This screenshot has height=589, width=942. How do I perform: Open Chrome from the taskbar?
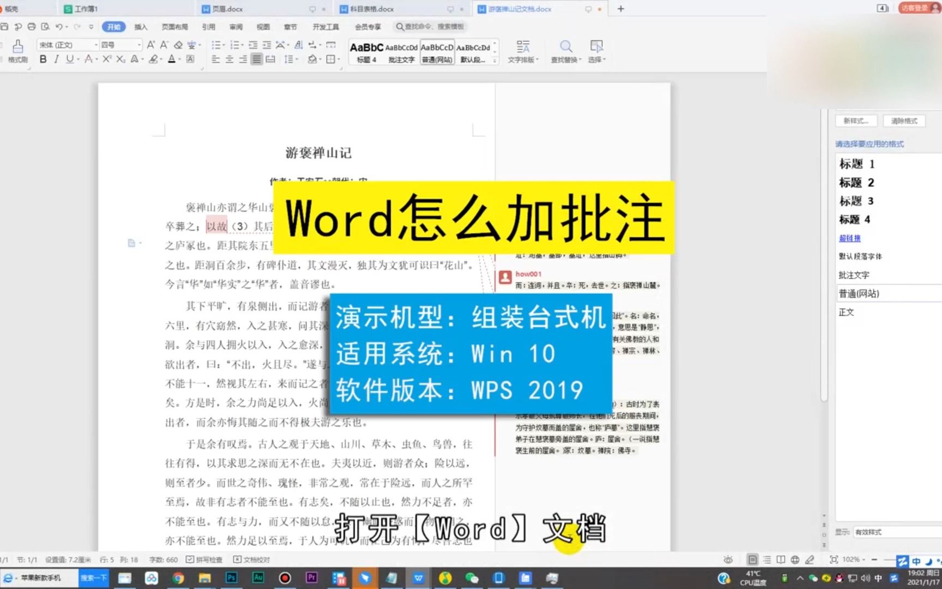[178, 578]
